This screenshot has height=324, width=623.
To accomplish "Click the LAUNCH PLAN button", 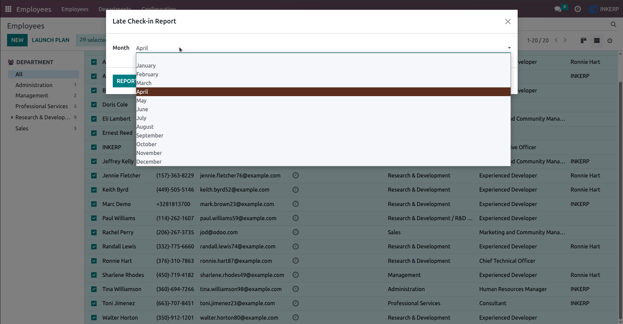I will (x=50, y=40).
